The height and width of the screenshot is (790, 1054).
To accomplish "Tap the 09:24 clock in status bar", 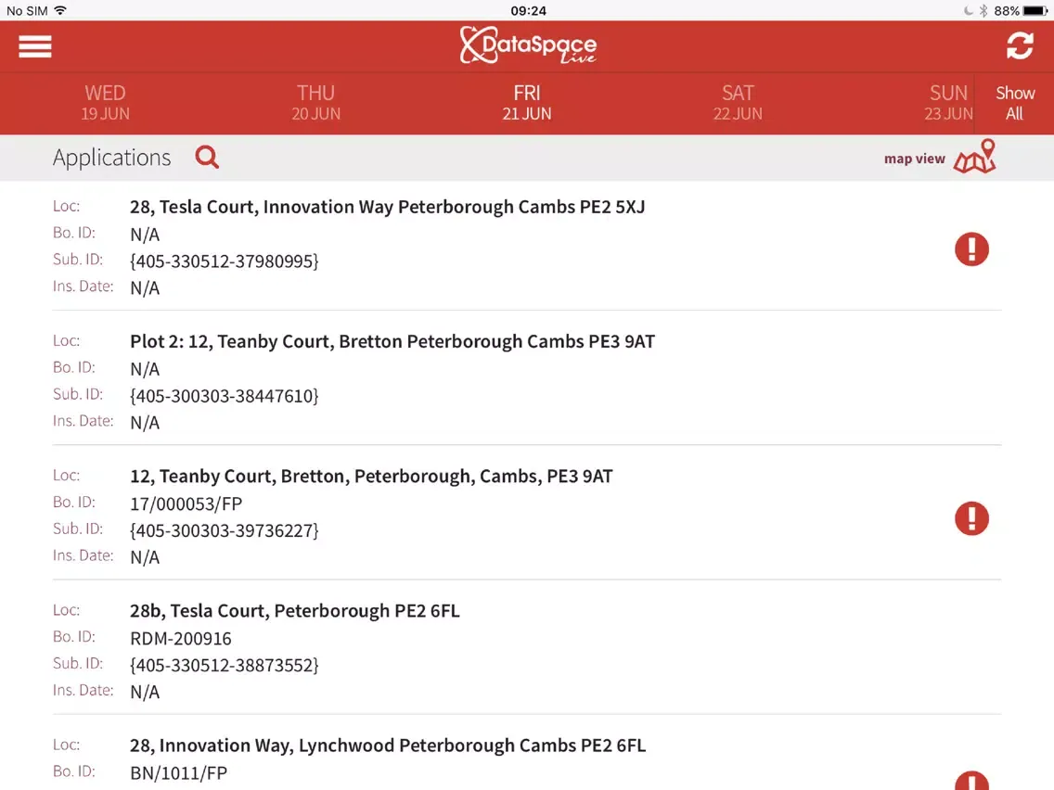I will pyautogui.click(x=528, y=11).
